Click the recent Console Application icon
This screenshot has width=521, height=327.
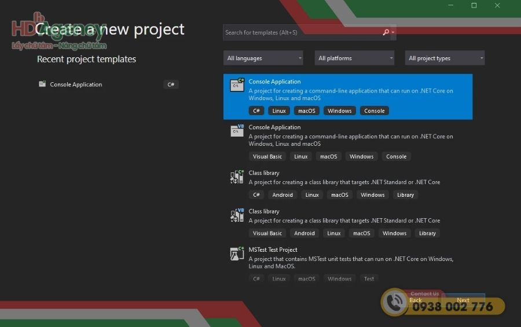coord(42,84)
